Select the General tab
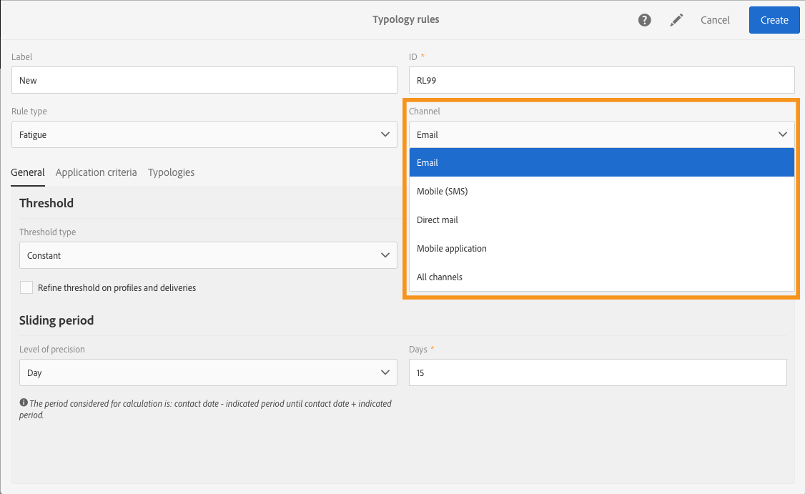 click(x=28, y=172)
